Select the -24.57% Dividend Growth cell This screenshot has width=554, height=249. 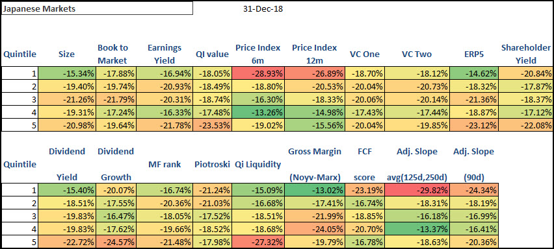(116, 242)
